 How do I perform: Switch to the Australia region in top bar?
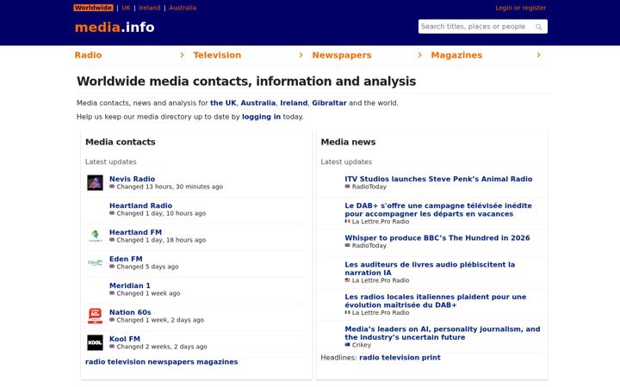tap(183, 8)
